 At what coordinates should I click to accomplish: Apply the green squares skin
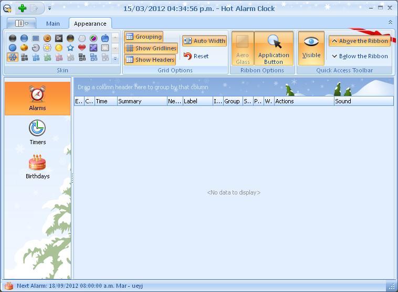point(47,57)
